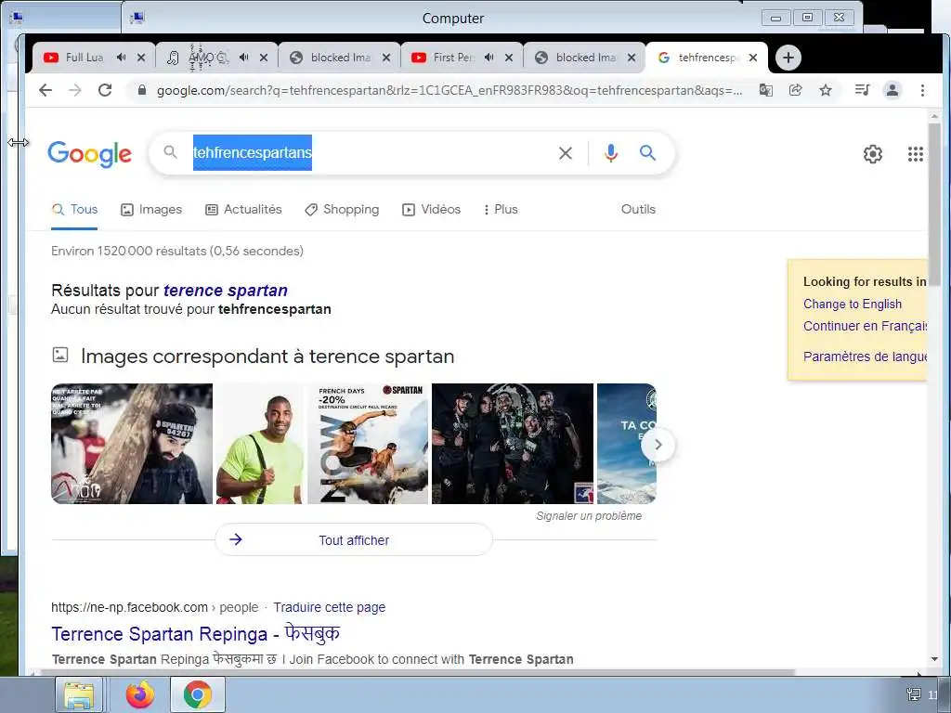Open the French Days -20% Spartan image
This screenshot has height=713, width=951.
point(368,444)
